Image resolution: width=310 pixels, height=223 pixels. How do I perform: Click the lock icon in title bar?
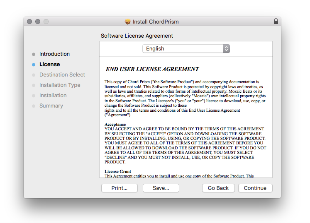(276, 21)
